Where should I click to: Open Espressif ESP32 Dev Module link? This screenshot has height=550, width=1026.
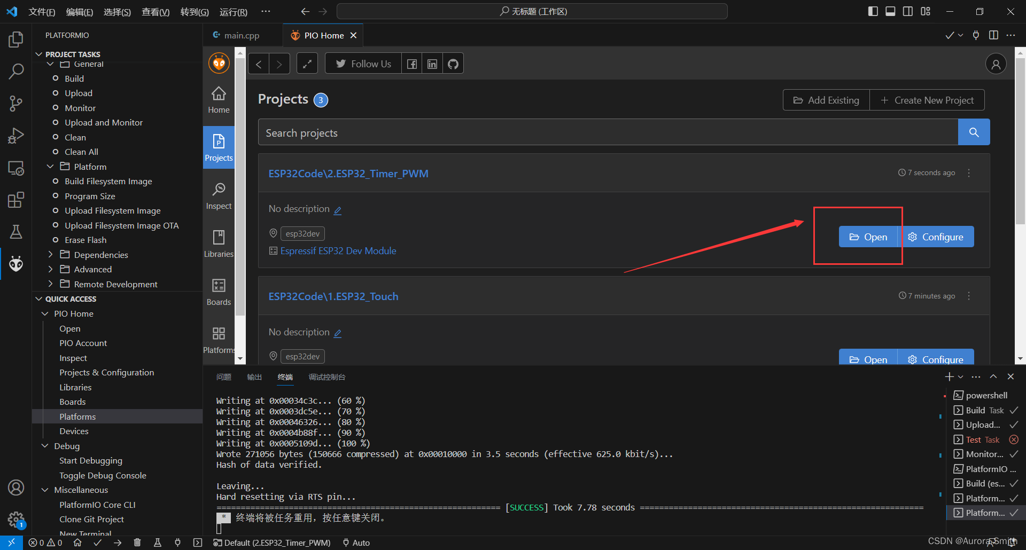click(338, 250)
